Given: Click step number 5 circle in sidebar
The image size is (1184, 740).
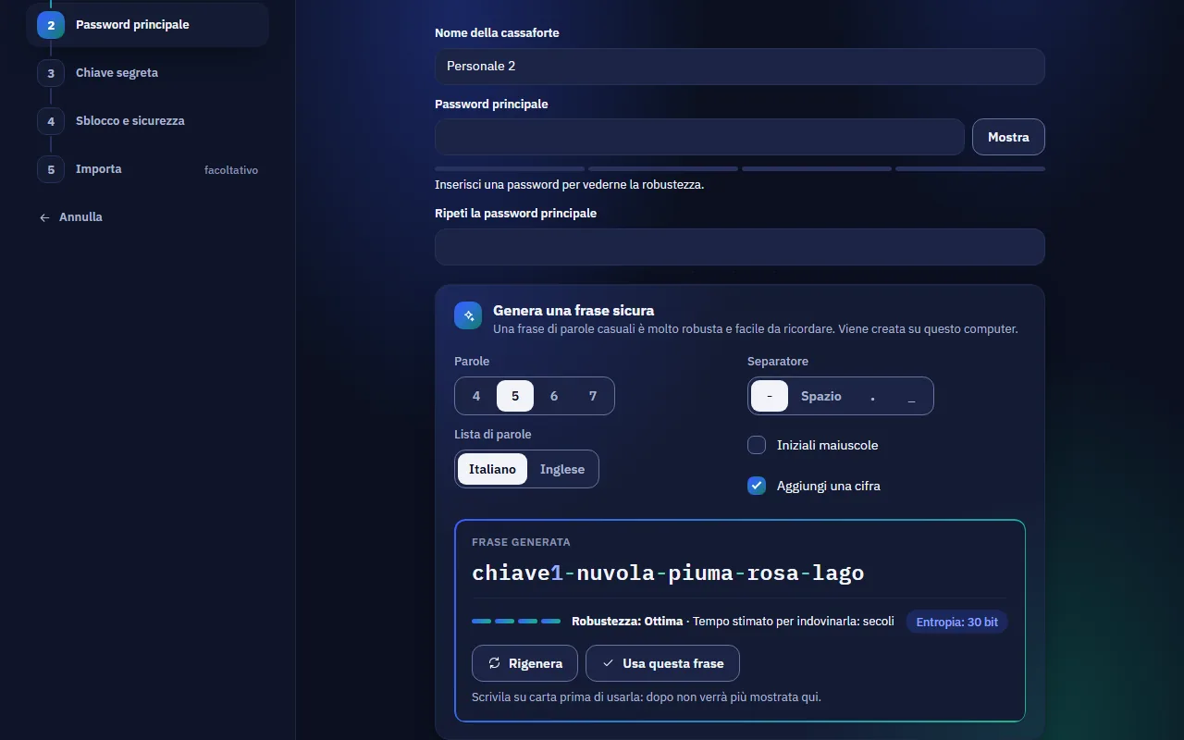Looking at the screenshot, I should pyautogui.click(x=51, y=169).
